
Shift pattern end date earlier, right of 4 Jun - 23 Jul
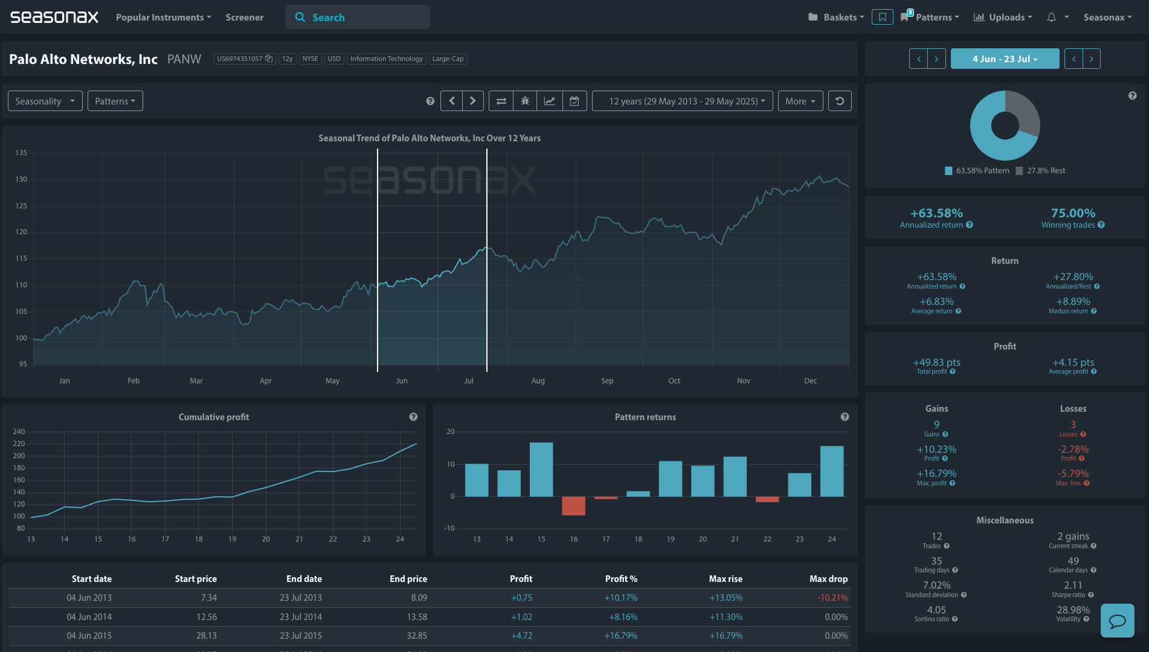(x=1073, y=59)
